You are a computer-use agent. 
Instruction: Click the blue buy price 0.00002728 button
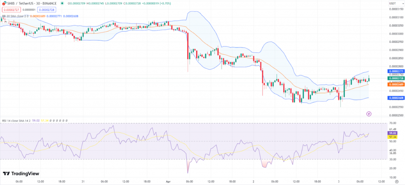47,9
